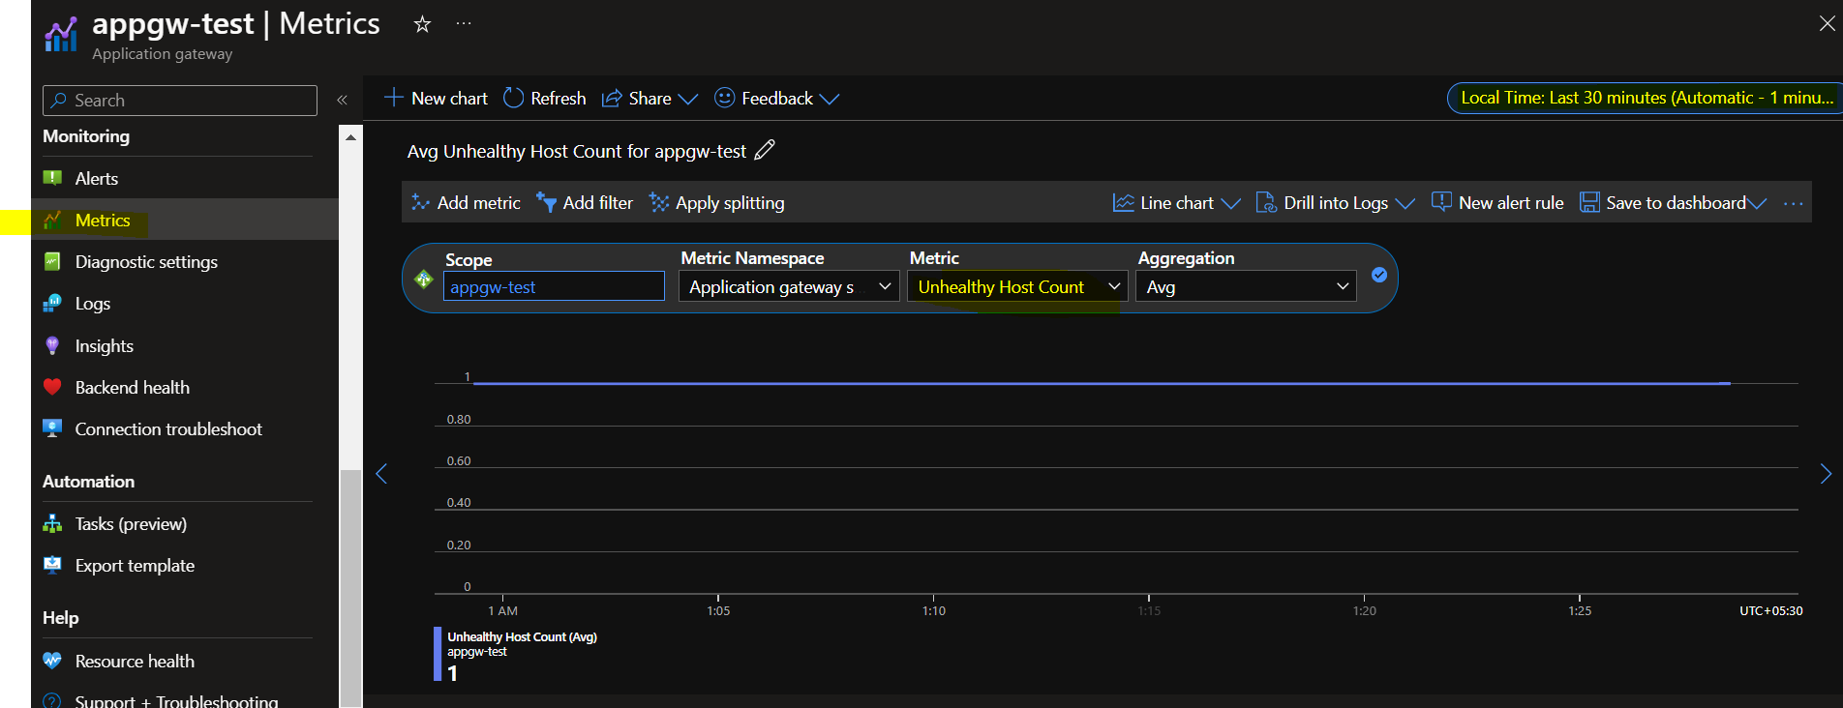
Task: Click the 1:15 time label on the chart axis
Action: (x=1149, y=610)
